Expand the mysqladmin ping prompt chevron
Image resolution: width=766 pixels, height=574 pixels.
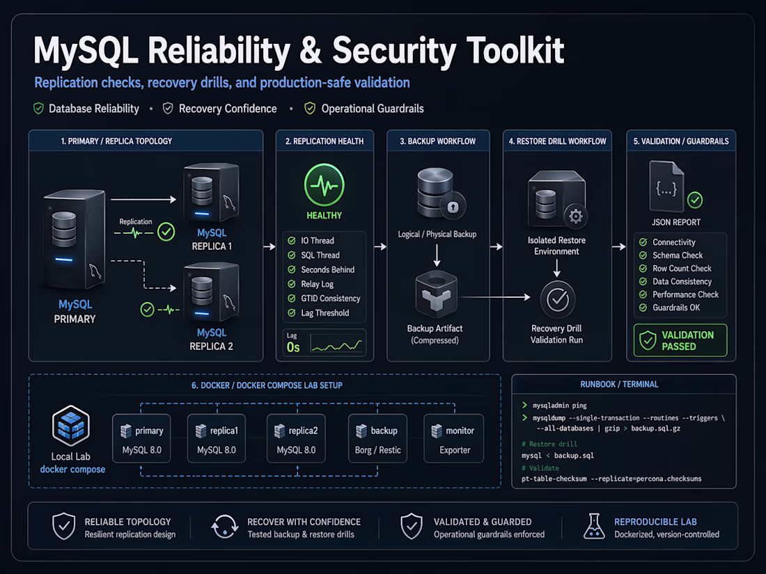coord(524,405)
